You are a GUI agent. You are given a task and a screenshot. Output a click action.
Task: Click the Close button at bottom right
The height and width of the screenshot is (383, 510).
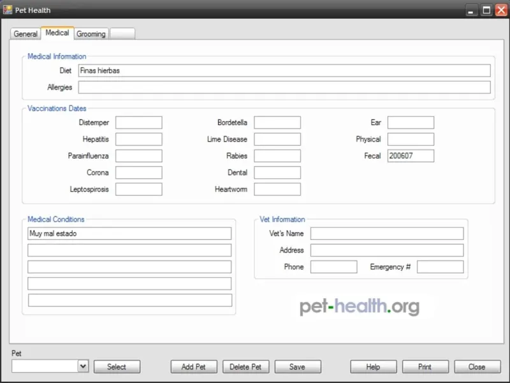click(x=477, y=366)
